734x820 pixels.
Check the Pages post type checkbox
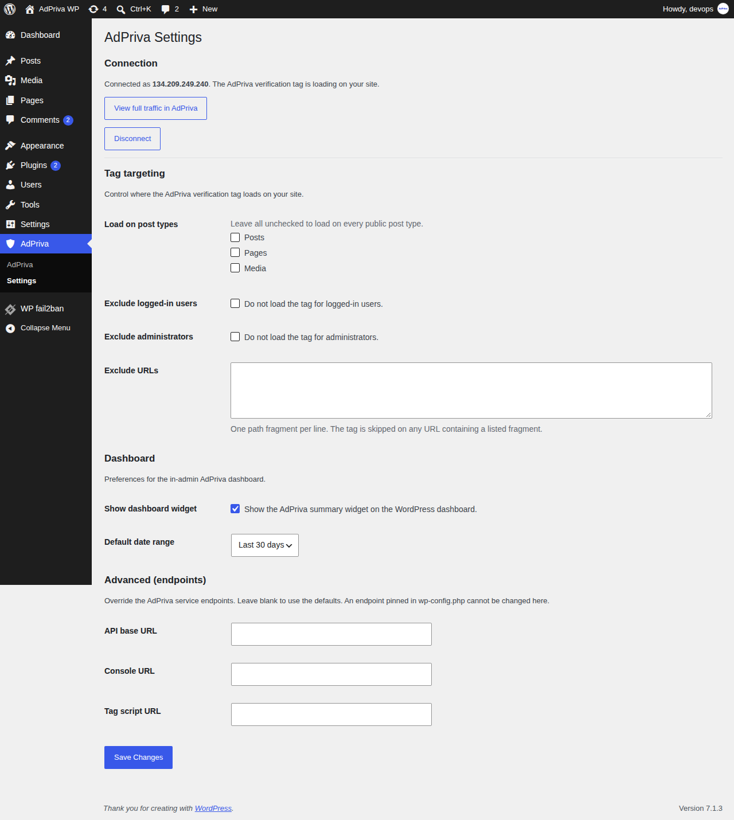(x=235, y=252)
